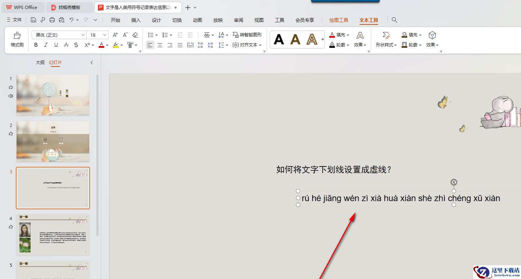Undo the last action
Screen dimensions: 521x279
(72, 20)
